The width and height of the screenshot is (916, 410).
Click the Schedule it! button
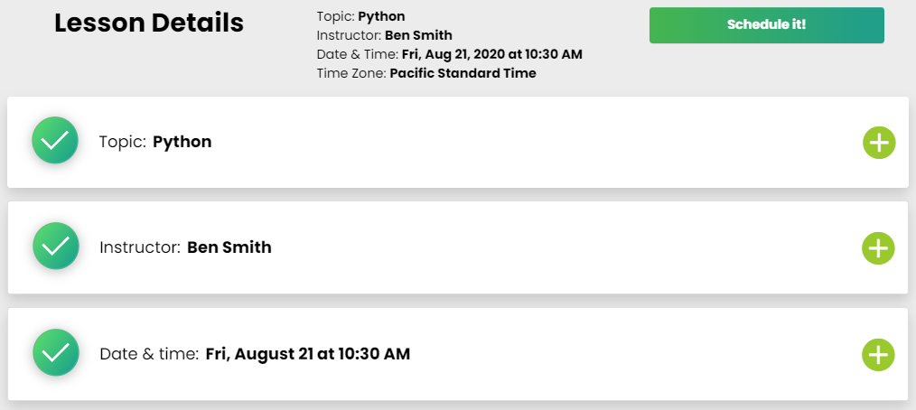click(x=766, y=25)
